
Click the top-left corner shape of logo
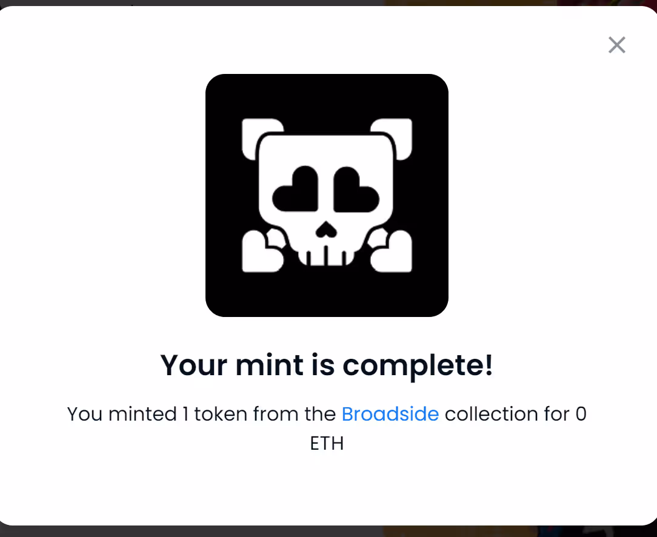262,139
